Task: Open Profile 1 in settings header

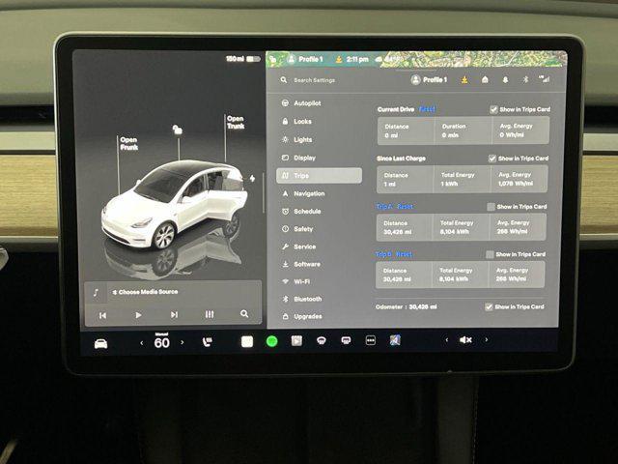Action: pos(429,79)
